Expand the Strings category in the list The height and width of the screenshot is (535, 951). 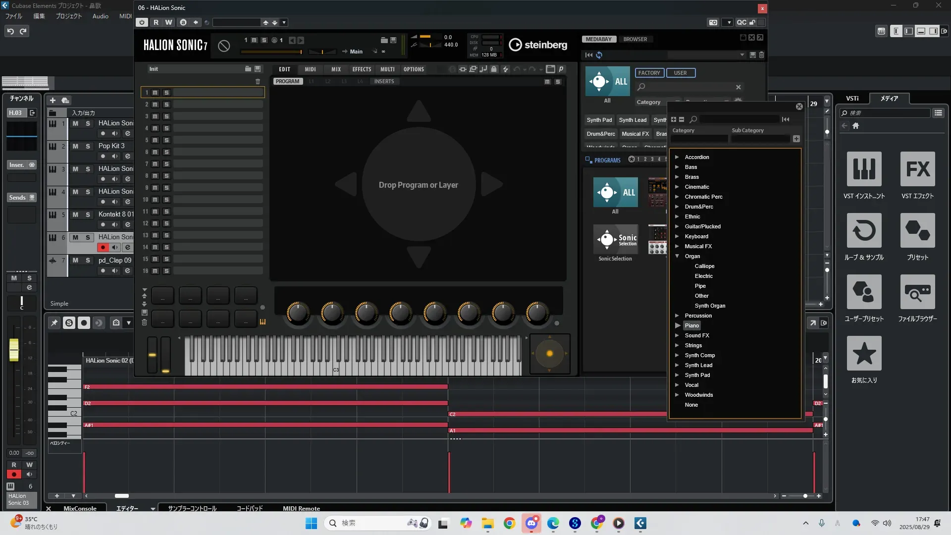[x=677, y=345]
